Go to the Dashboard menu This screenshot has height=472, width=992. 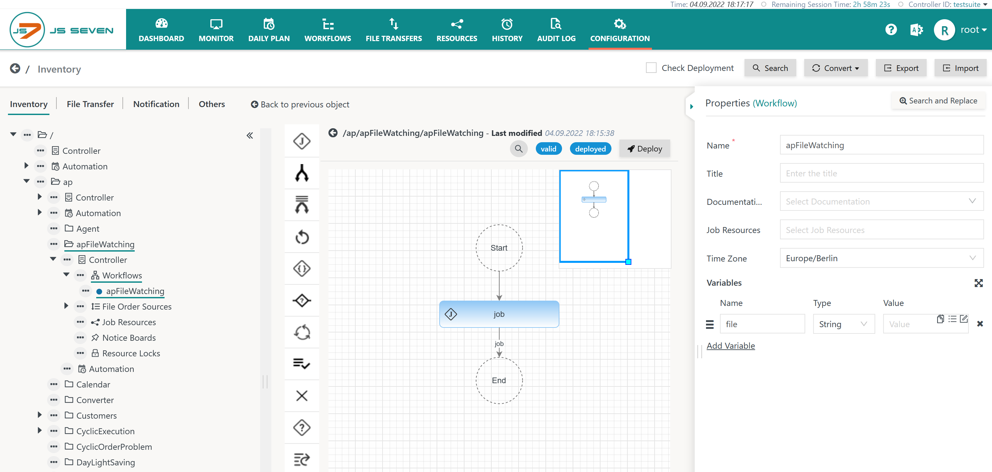(x=161, y=29)
